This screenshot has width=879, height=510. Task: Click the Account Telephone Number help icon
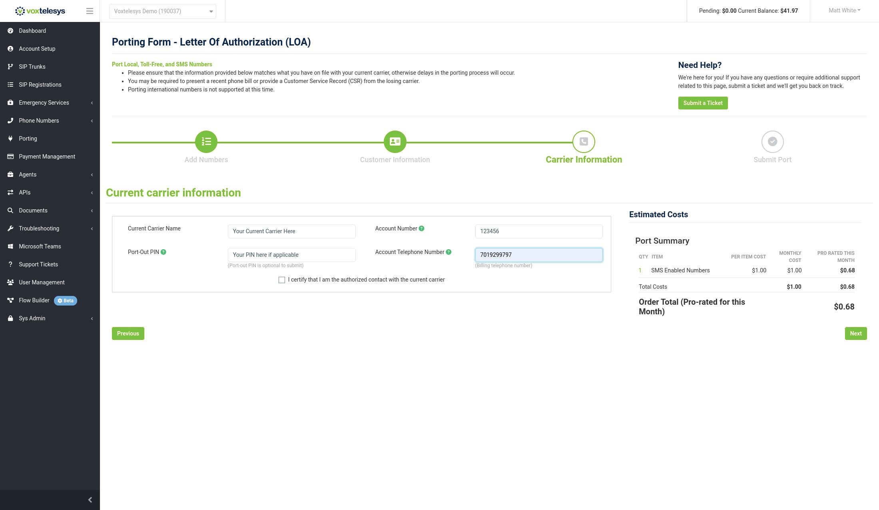[448, 252]
